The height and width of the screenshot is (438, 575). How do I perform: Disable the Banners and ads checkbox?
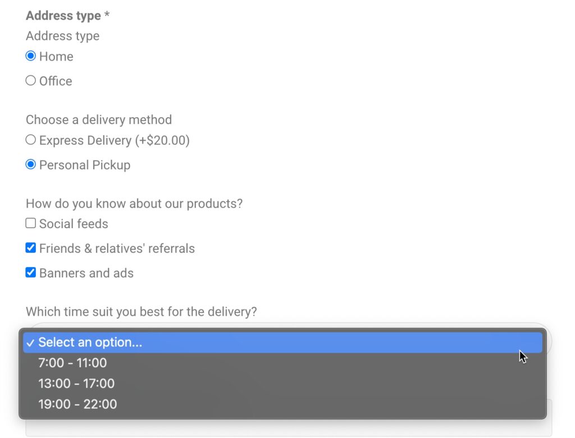pyautogui.click(x=30, y=272)
